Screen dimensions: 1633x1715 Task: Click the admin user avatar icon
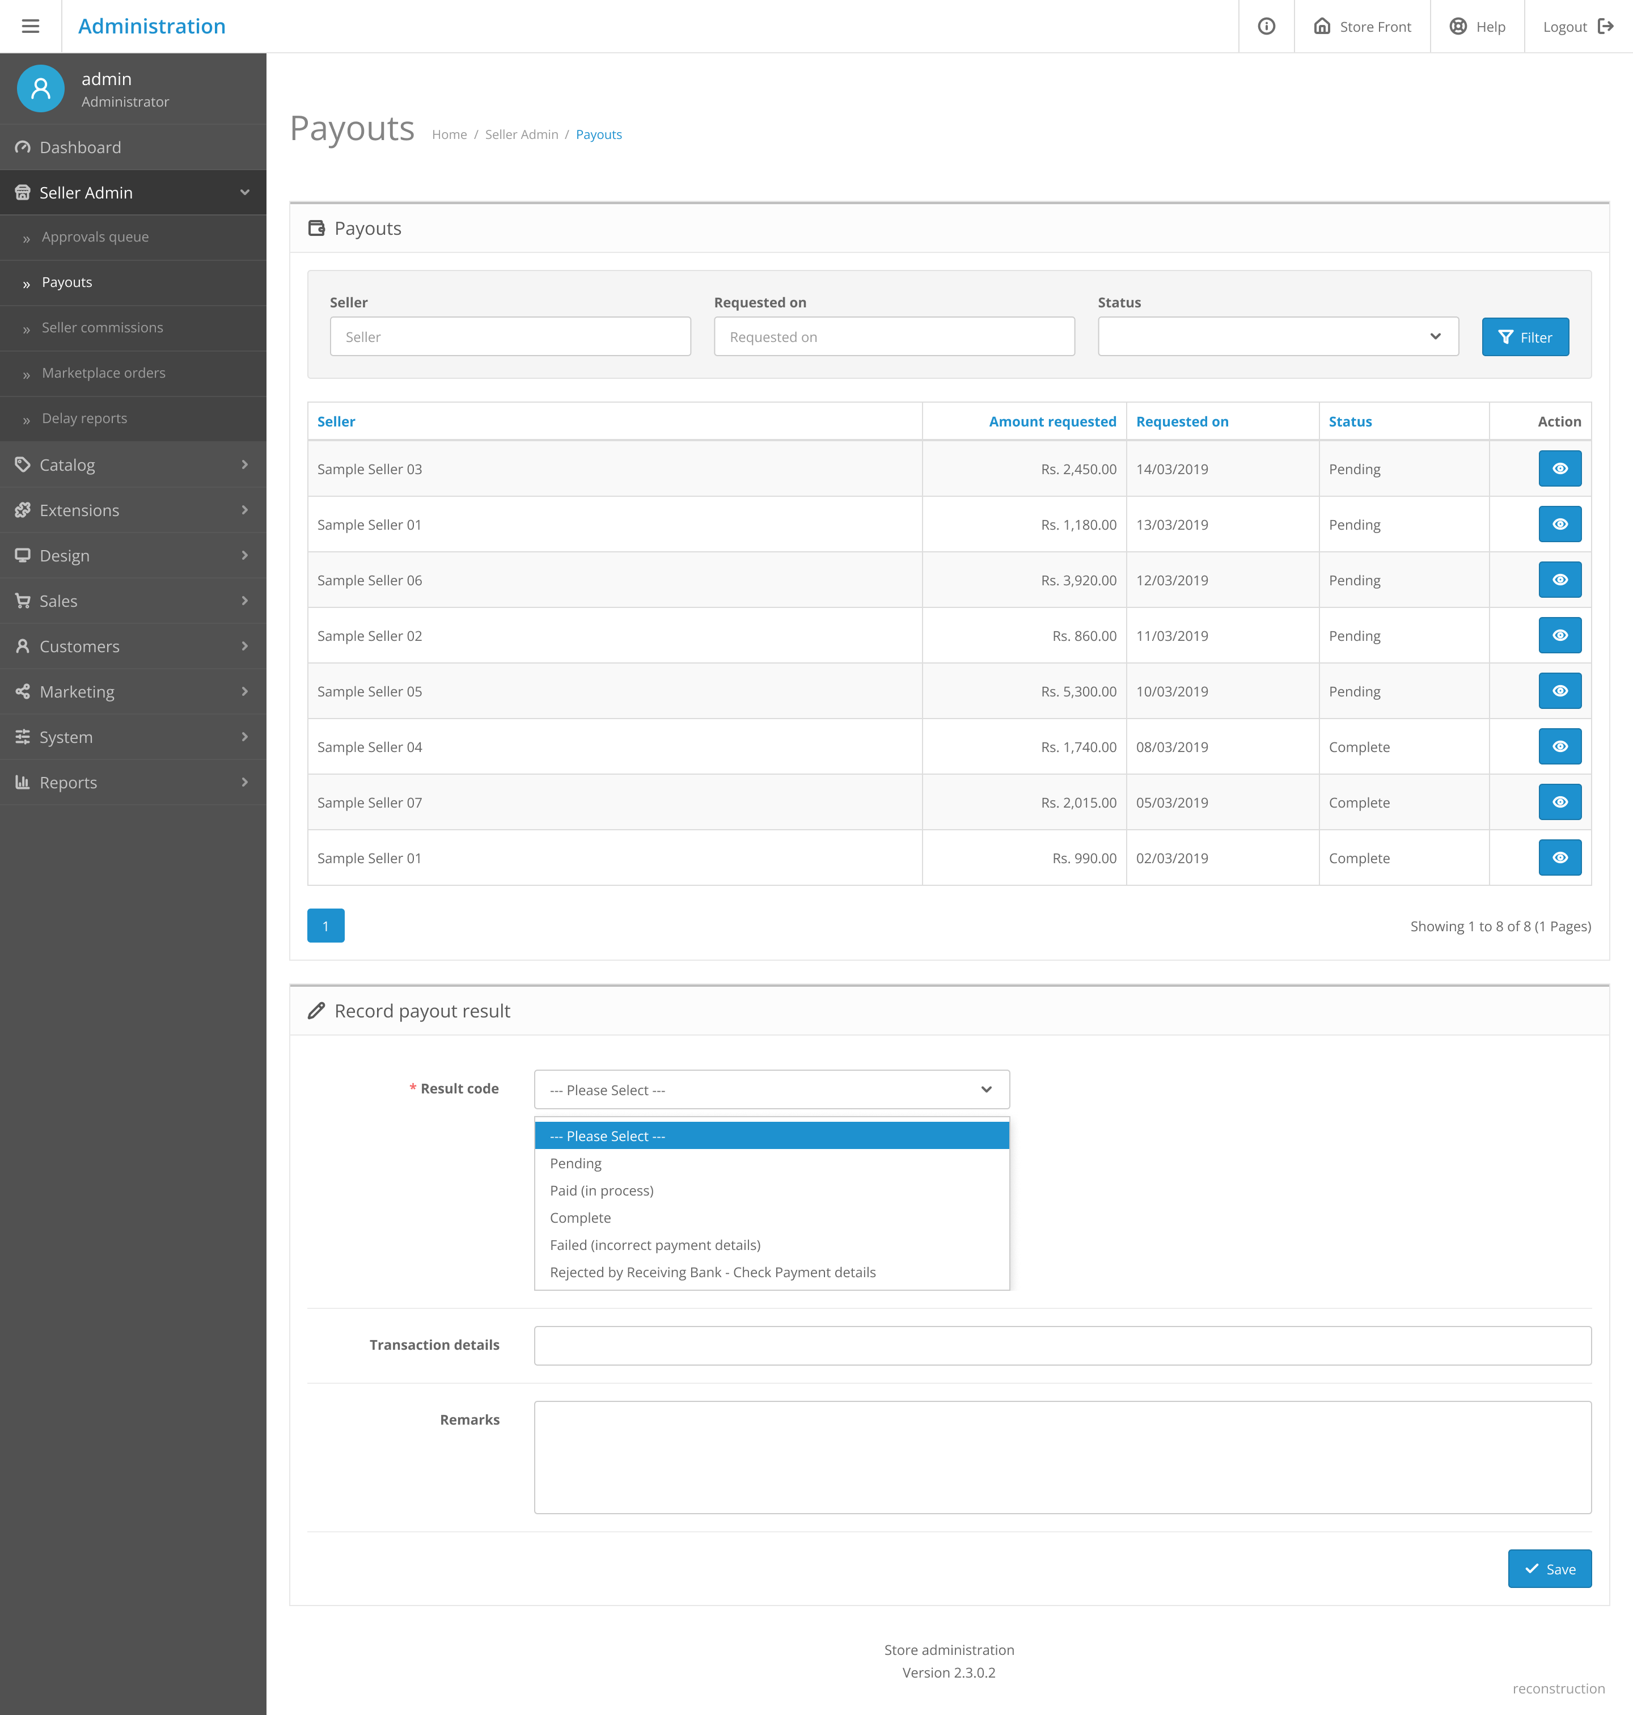click(41, 88)
